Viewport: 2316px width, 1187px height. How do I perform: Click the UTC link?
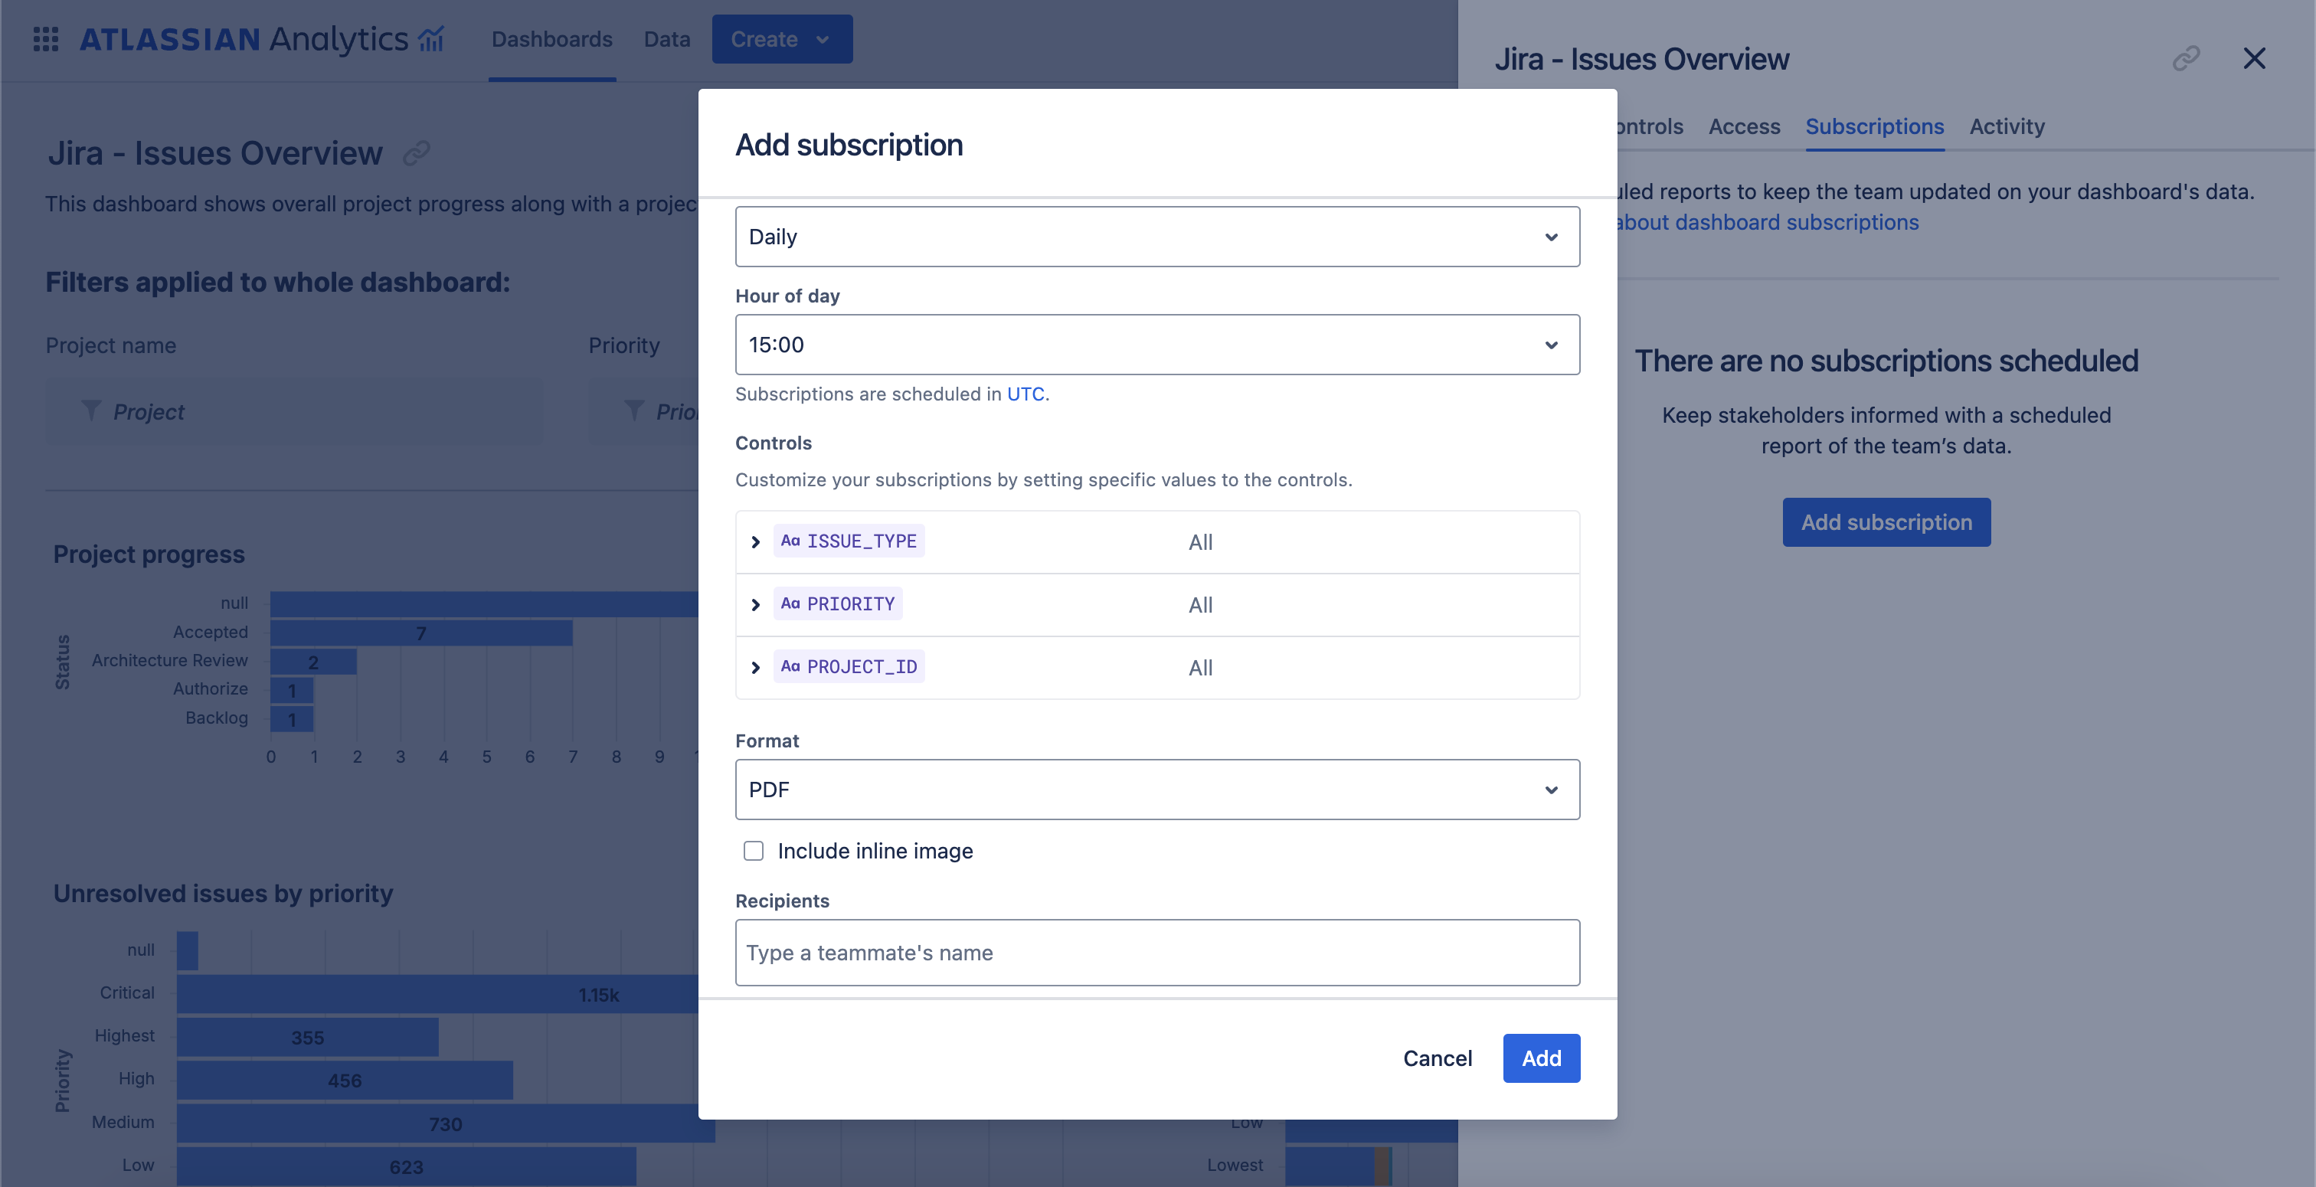point(1025,394)
